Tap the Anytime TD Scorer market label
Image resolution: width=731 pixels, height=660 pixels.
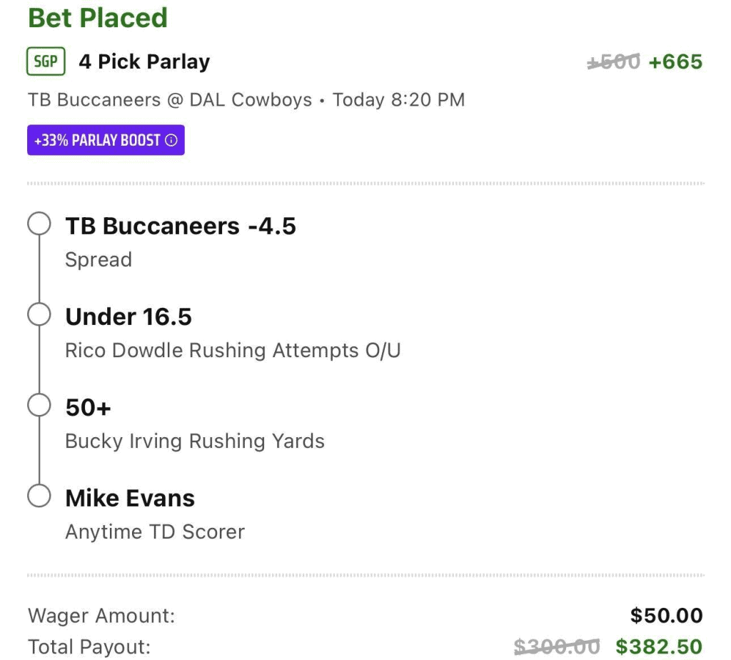[x=155, y=532]
